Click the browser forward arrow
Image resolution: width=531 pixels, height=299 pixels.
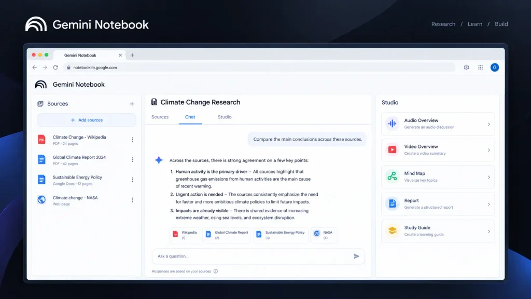click(x=45, y=67)
